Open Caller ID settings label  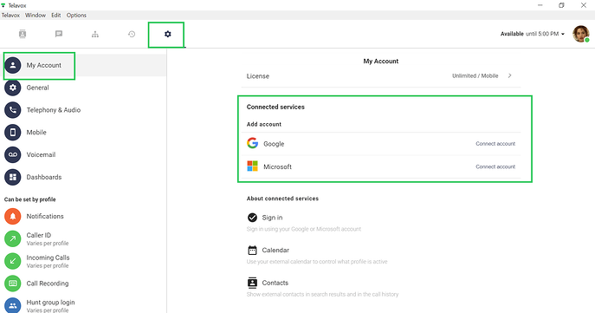39,235
